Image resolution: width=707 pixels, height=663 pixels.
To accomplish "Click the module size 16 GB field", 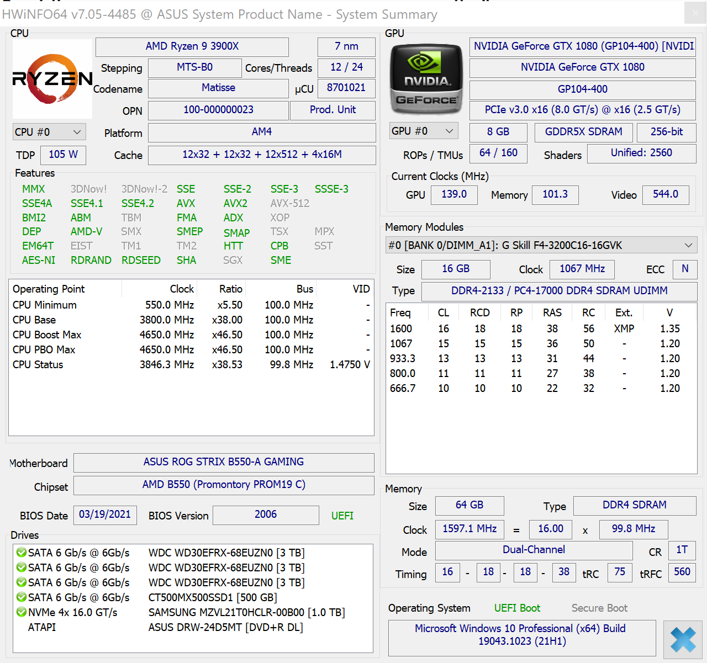I will 456,269.
